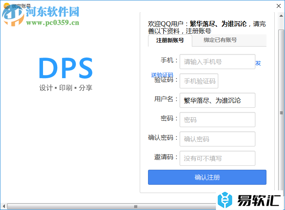285x210 pixels.
Task: Focus the 确认密码 field
Action: tap(217, 139)
